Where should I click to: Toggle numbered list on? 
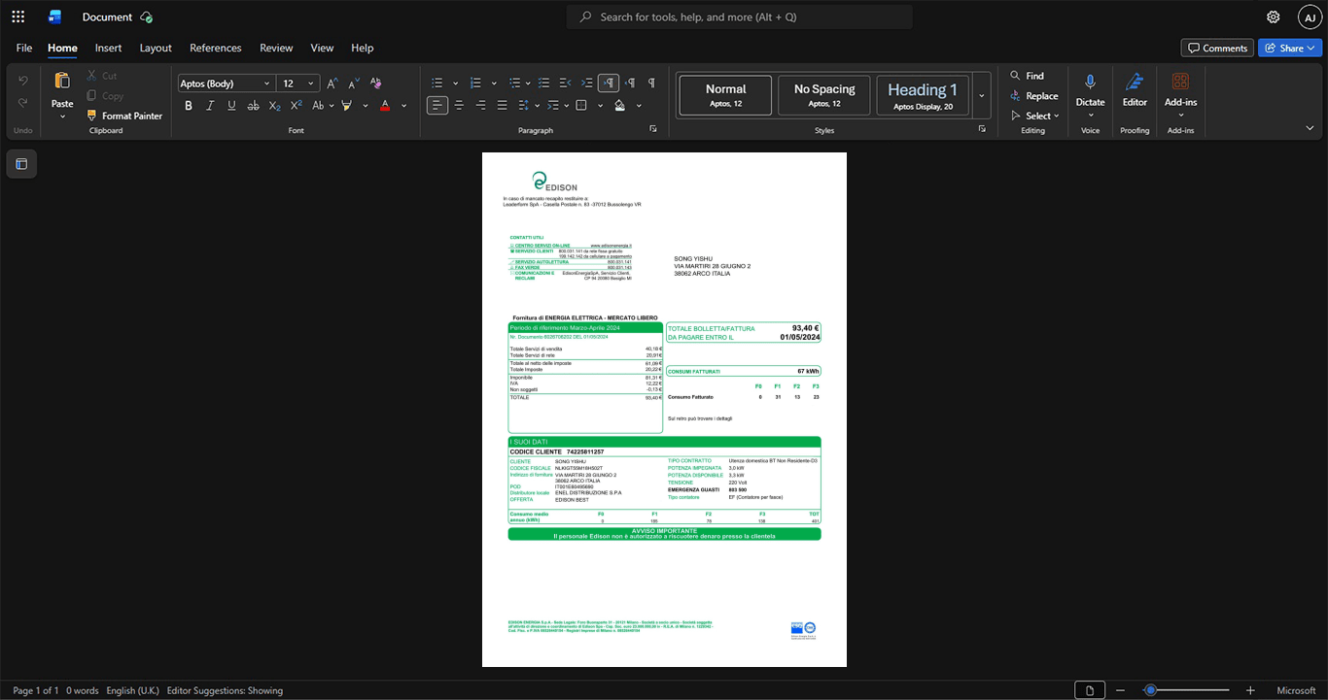click(x=475, y=83)
